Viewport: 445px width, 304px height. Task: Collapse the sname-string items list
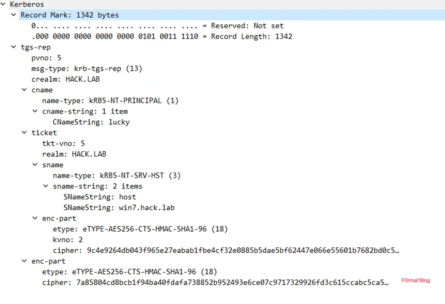click(x=45, y=186)
